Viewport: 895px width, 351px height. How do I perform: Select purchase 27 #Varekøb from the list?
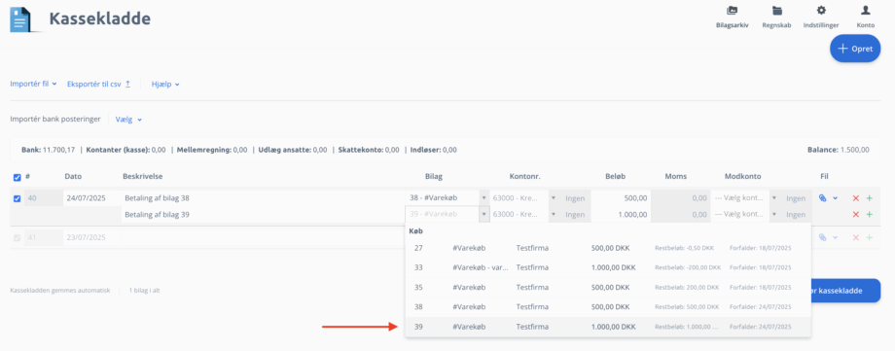click(x=608, y=248)
